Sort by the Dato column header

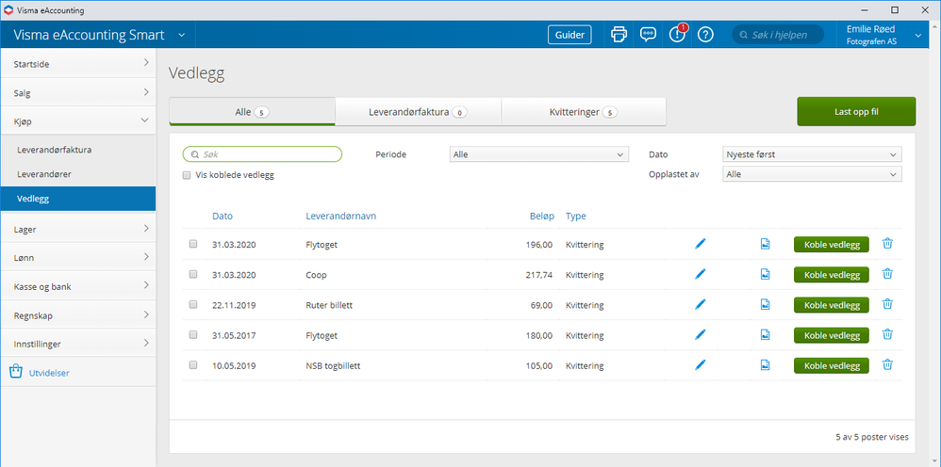[x=223, y=217]
